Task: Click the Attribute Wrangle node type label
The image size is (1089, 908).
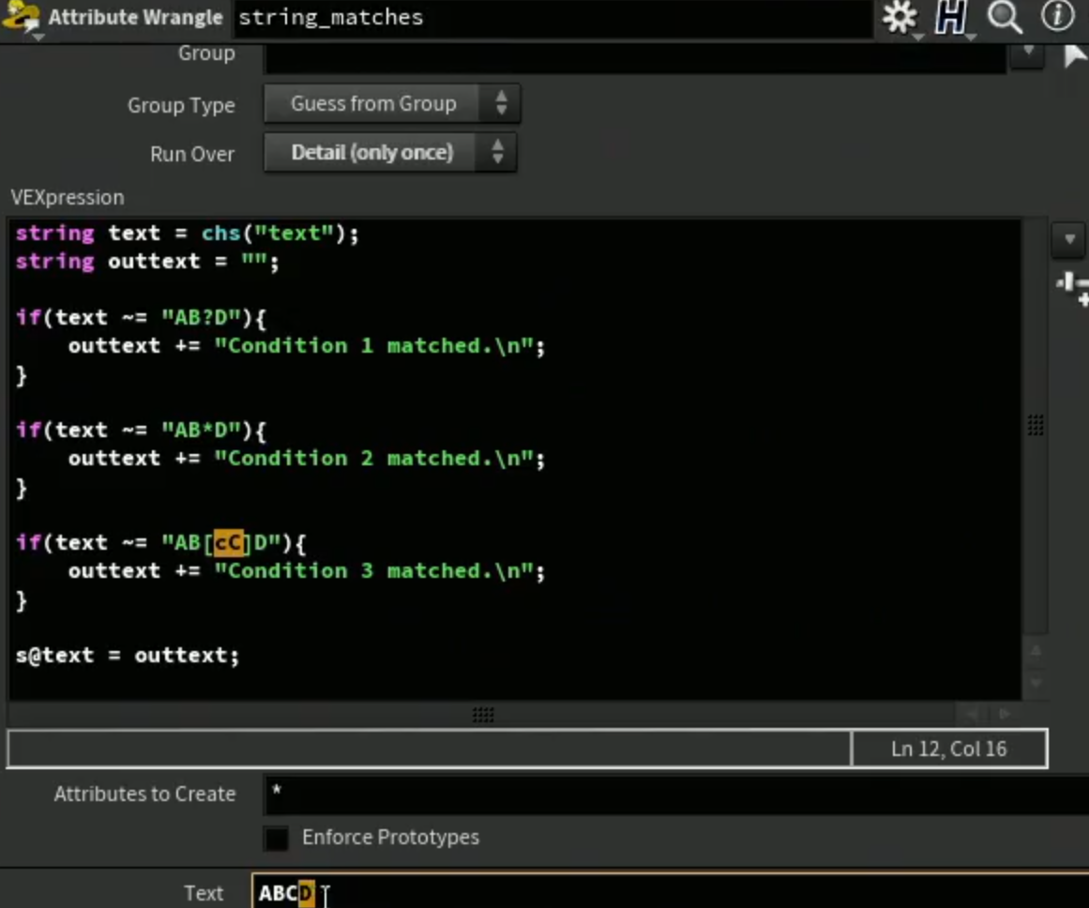Action: [135, 18]
